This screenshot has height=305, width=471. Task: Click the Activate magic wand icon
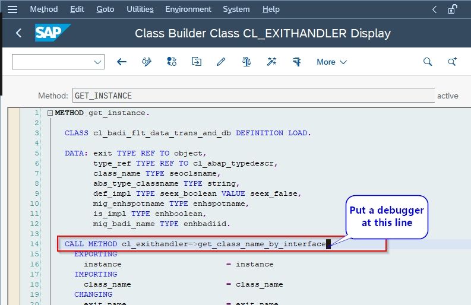(271, 62)
